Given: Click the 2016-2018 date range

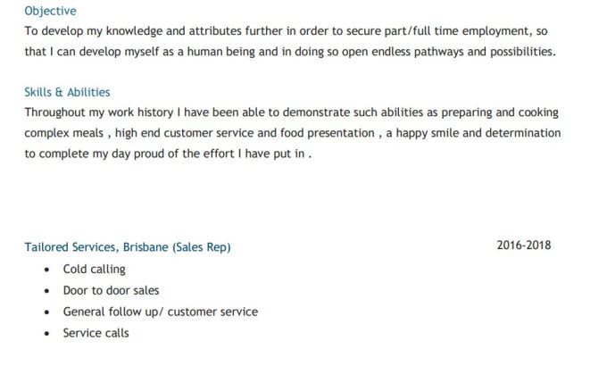Looking at the screenshot, I should (524, 245).
